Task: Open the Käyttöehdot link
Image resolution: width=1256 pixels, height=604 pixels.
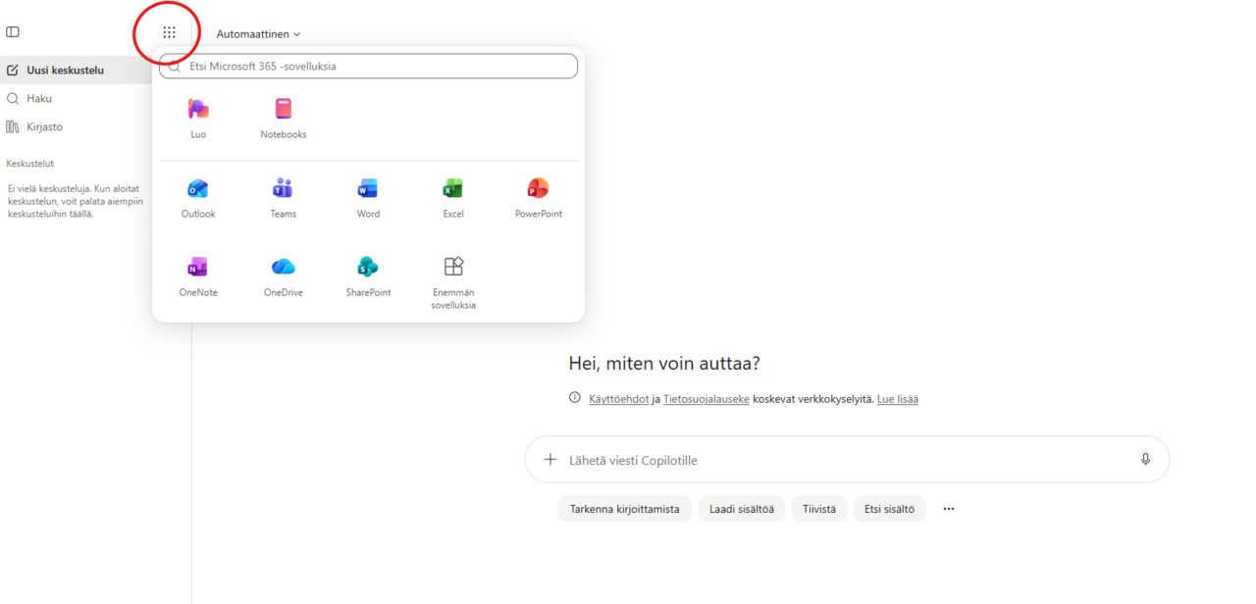Action: coord(619,399)
